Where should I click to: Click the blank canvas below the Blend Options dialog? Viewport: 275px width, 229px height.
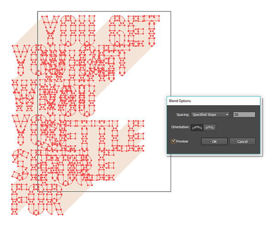point(215,192)
